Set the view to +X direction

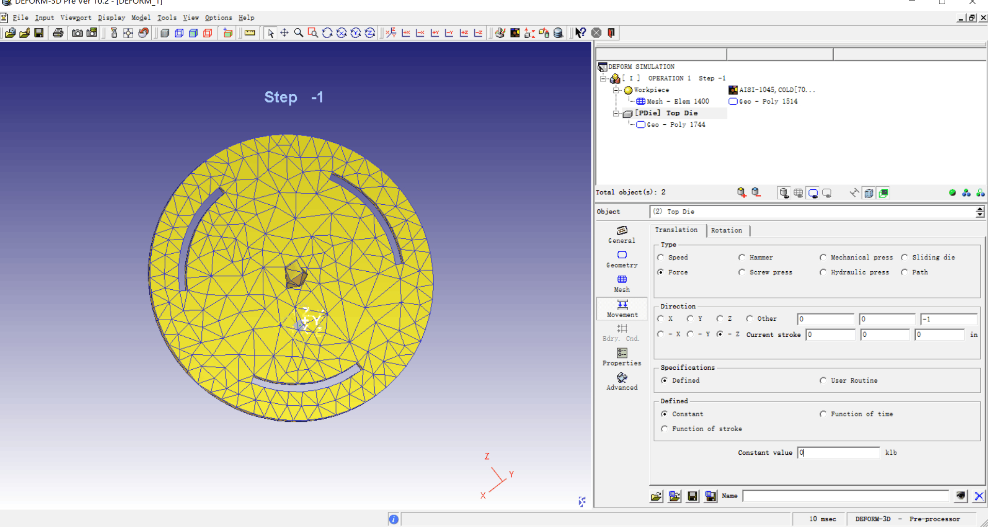click(x=406, y=33)
